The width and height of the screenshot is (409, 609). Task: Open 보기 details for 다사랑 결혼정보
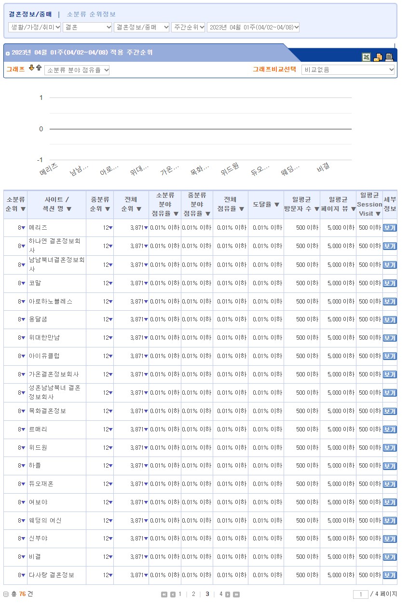click(389, 575)
